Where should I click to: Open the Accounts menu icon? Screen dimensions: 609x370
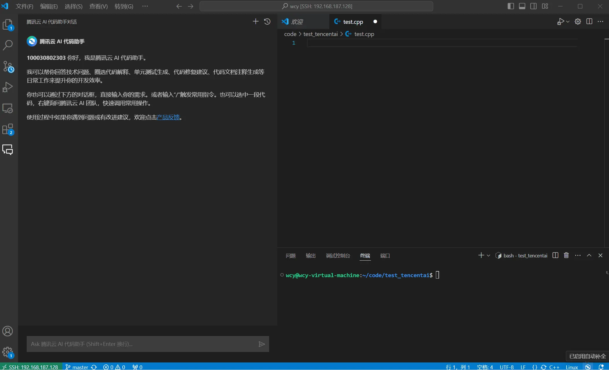8,331
